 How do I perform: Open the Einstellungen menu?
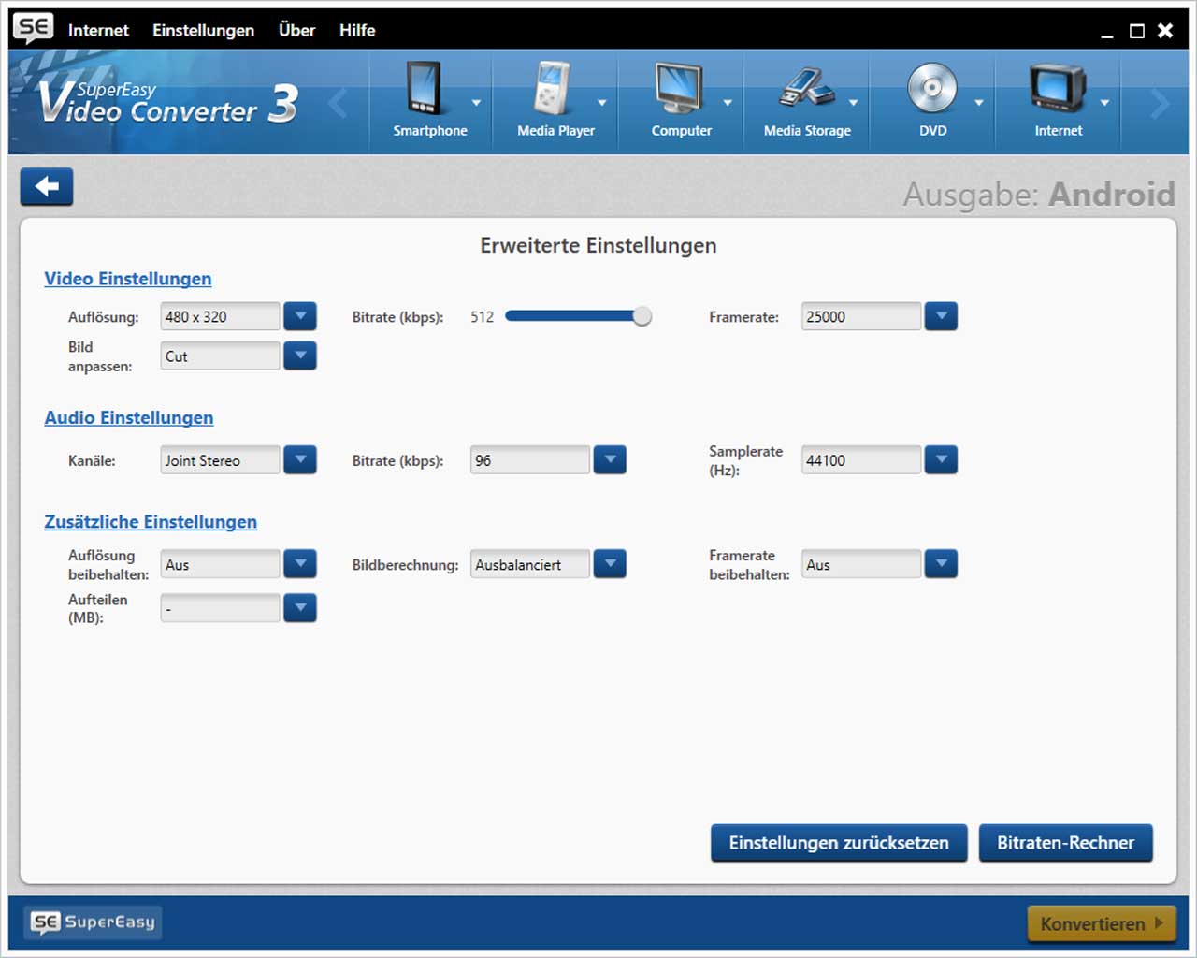point(203,30)
